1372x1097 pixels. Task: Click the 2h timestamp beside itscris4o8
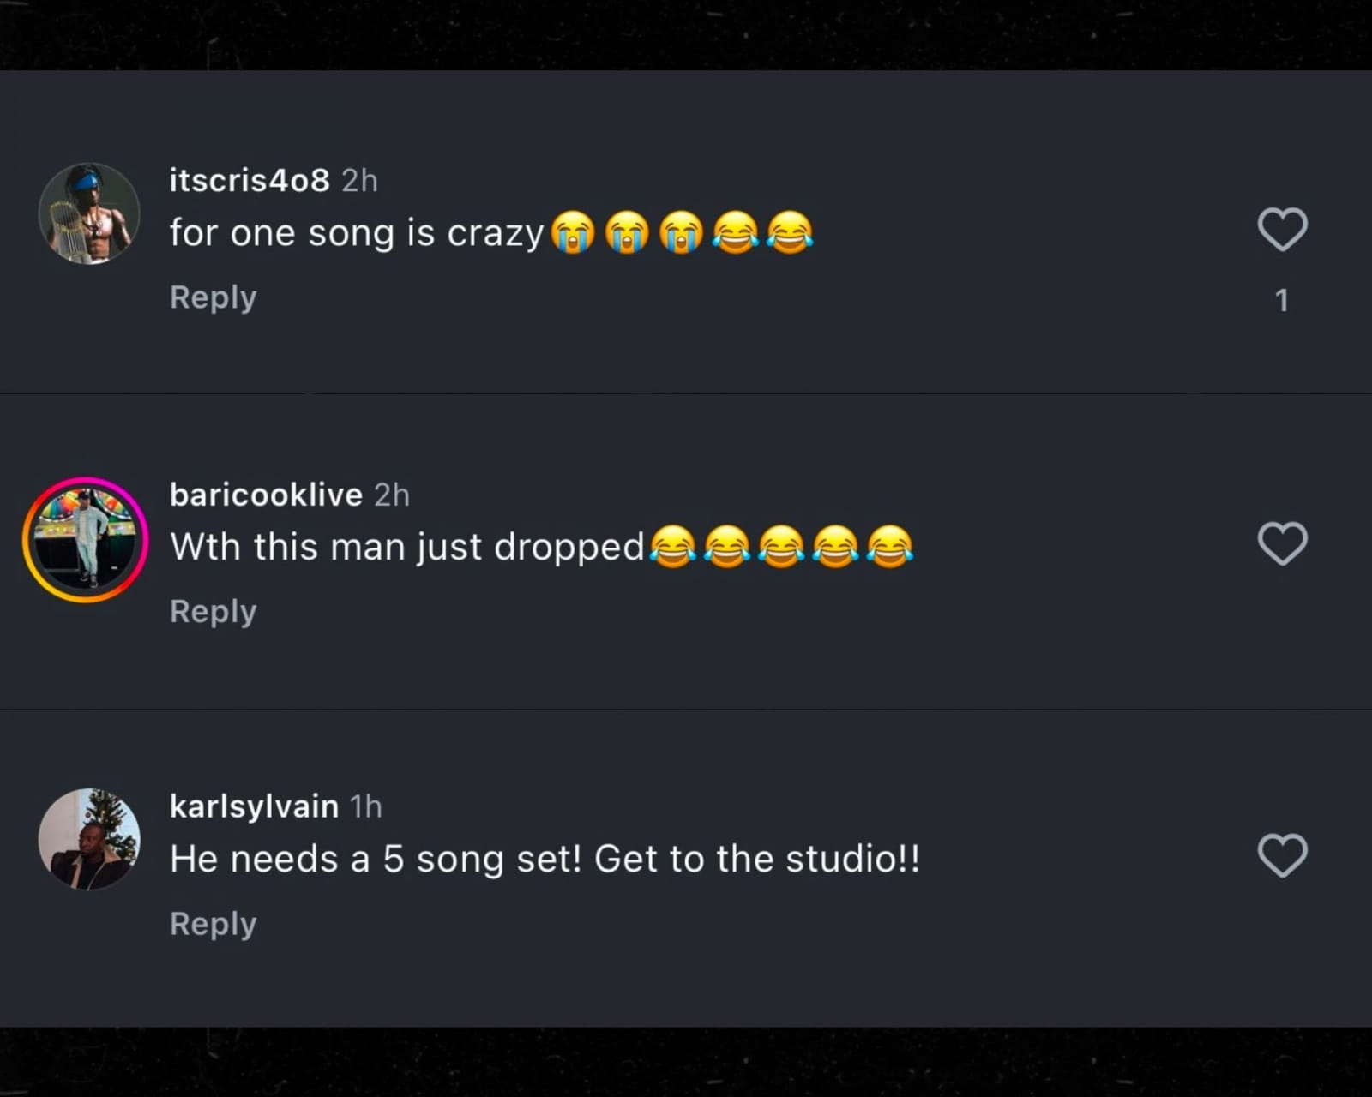tap(359, 180)
